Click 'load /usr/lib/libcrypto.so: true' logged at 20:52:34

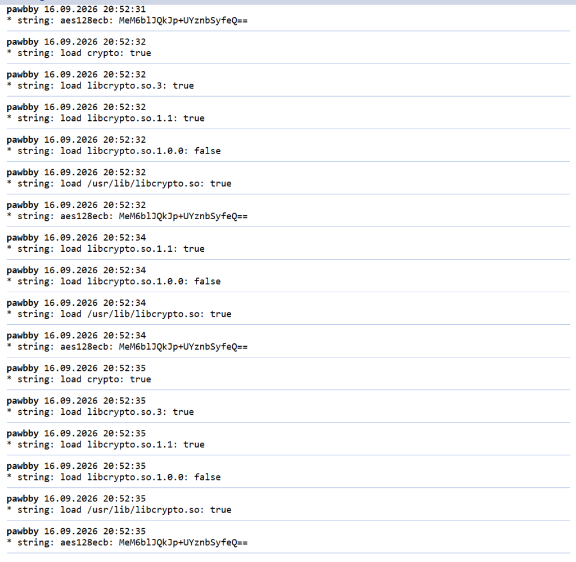tap(119, 315)
